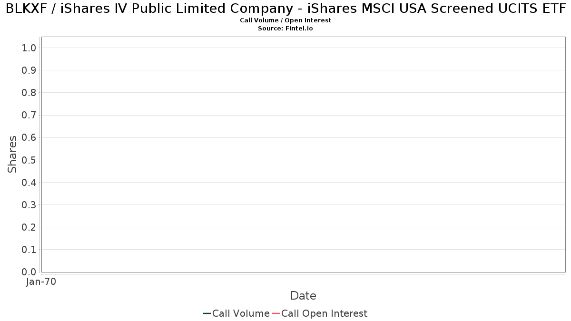Click the 0.7 y-axis tick label
The height and width of the screenshot is (321, 571).
pyautogui.click(x=29, y=115)
